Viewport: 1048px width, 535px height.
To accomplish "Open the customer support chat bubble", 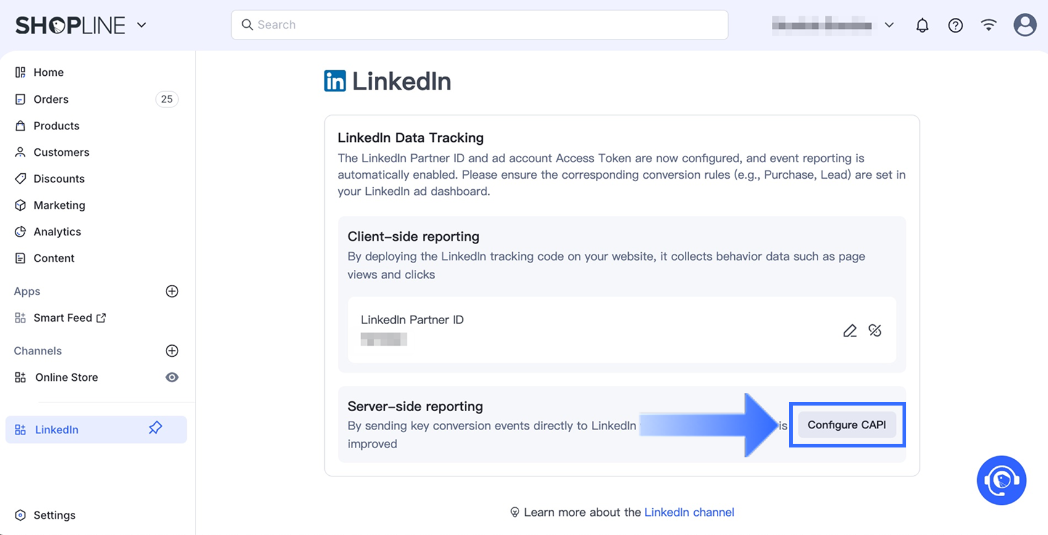I will tap(1001, 480).
